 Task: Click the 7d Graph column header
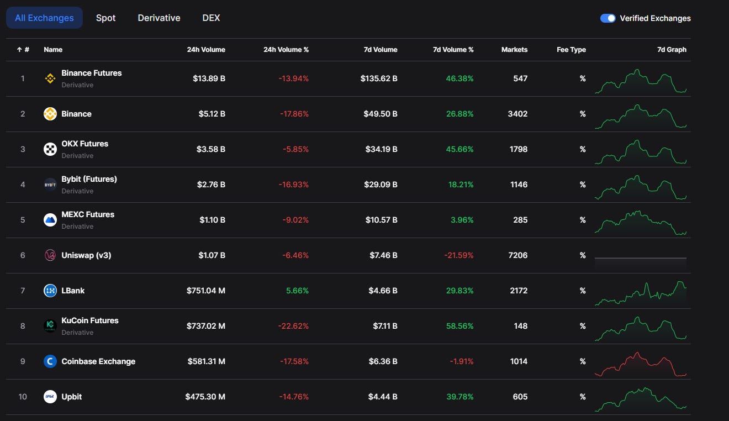point(672,50)
